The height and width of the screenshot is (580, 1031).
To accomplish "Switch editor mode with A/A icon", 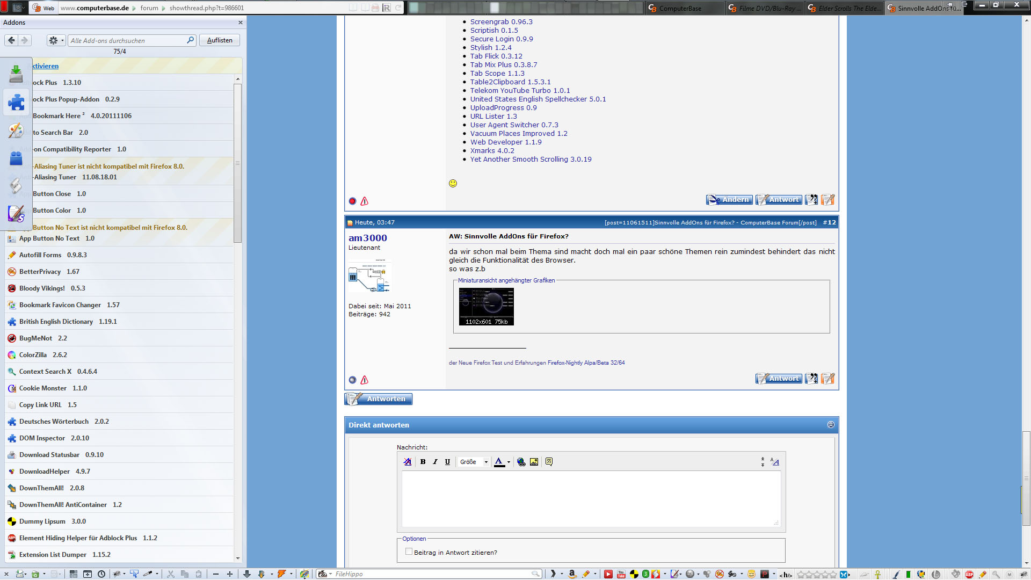I will coord(774,462).
